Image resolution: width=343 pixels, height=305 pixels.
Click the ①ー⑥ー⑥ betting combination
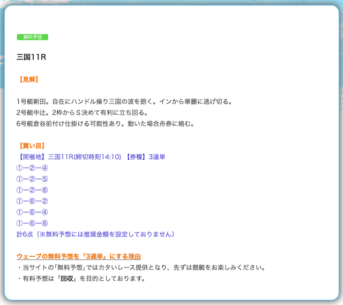(32, 223)
